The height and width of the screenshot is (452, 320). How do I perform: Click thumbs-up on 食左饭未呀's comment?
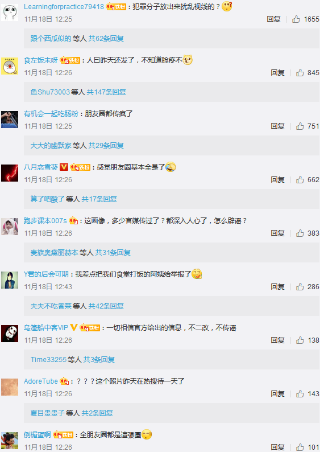pos(300,73)
